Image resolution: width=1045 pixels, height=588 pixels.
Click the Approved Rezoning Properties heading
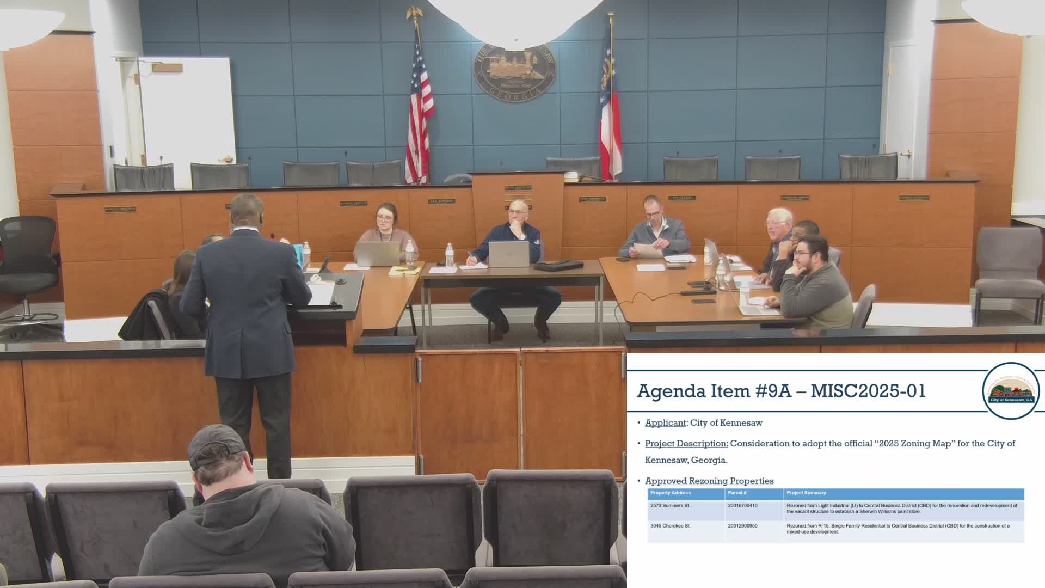coord(709,481)
